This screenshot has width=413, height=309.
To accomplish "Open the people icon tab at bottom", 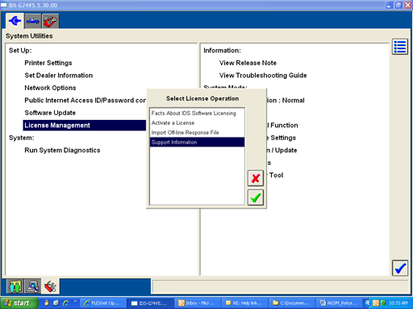I will point(15,286).
